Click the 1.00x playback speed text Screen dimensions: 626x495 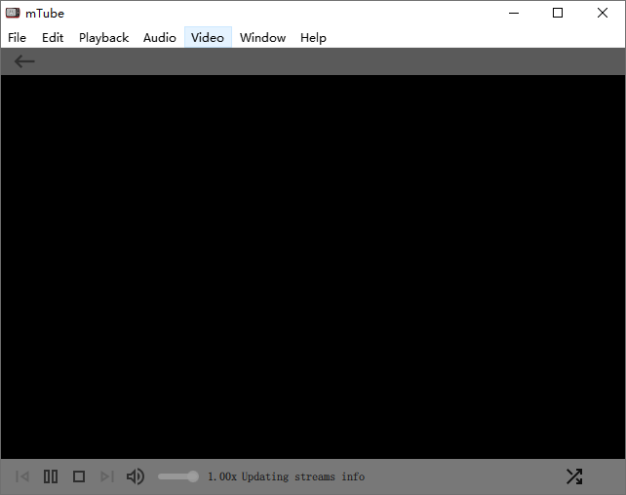tap(222, 476)
